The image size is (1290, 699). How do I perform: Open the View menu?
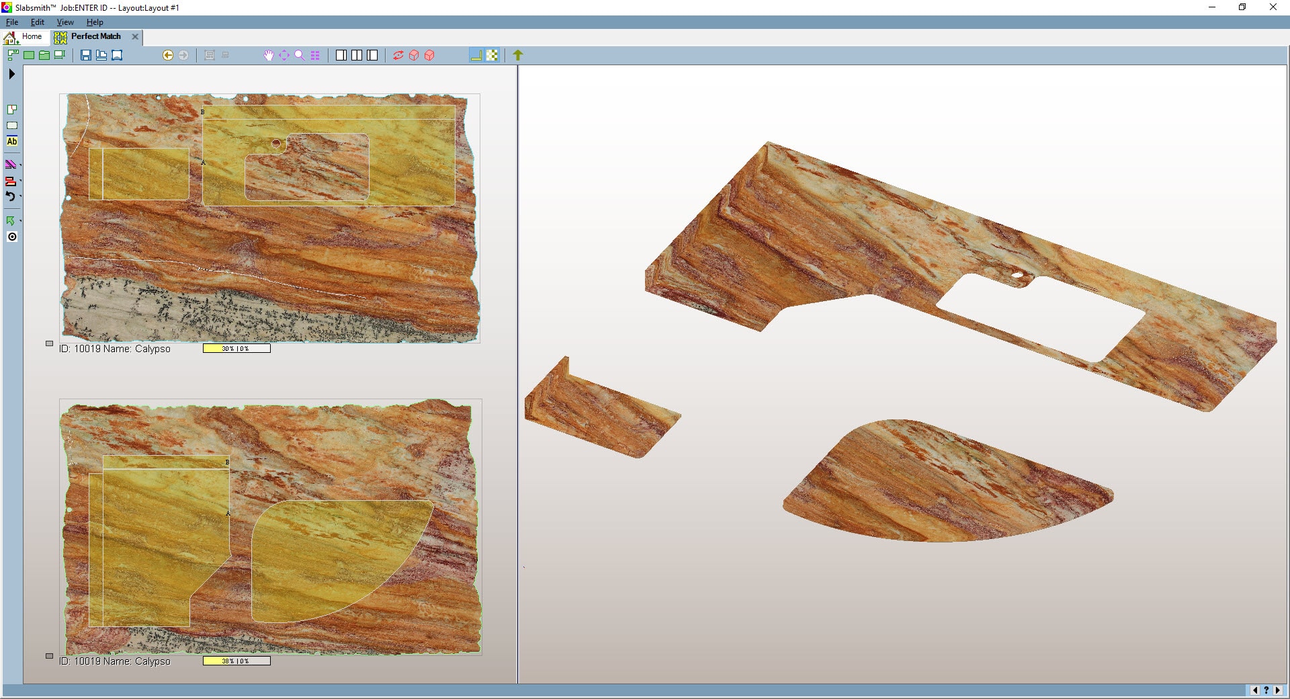pos(64,22)
